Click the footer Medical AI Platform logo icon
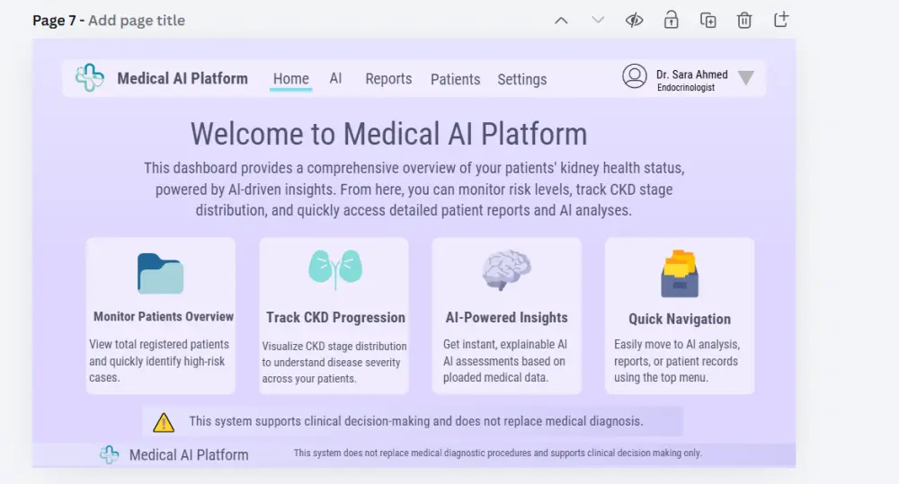This screenshot has height=484, width=899. [110, 454]
